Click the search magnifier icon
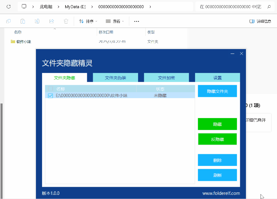The image size is (277, 199). click(269, 7)
